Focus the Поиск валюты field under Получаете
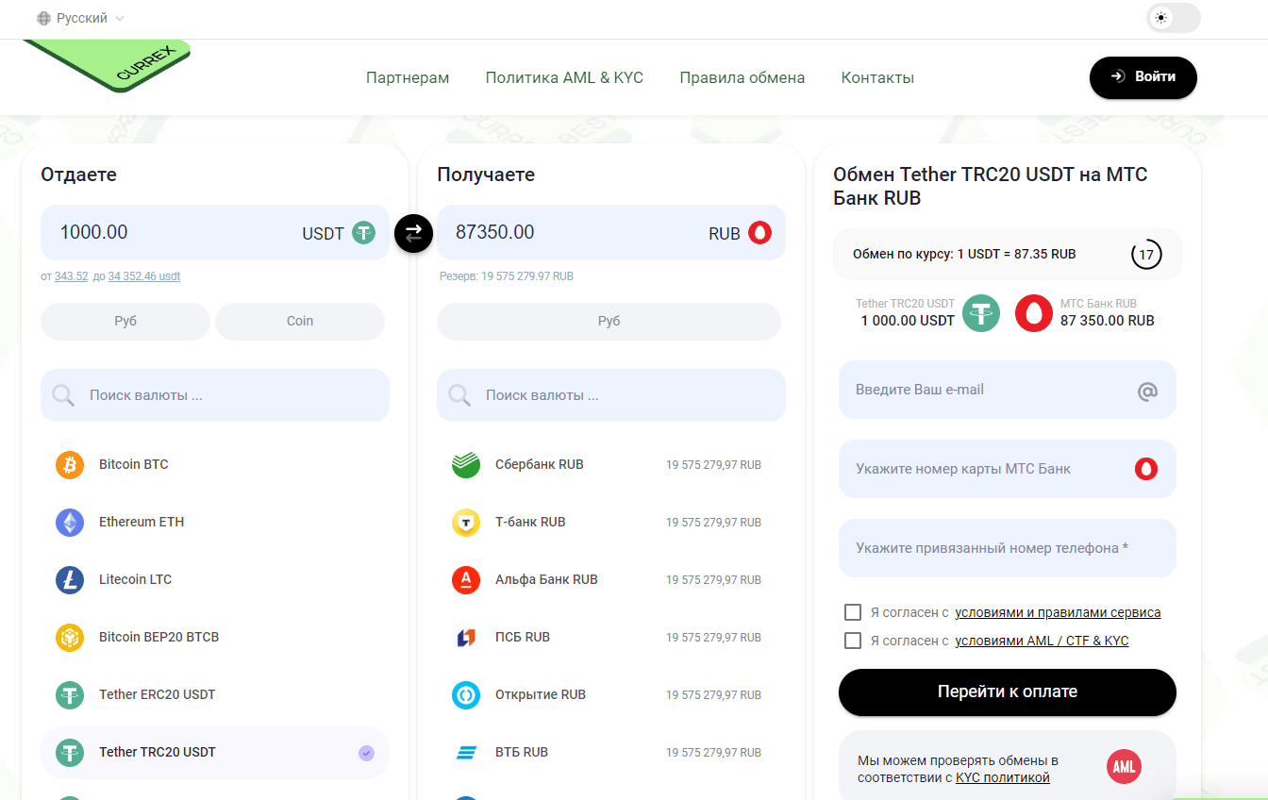Screen dimensions: 1268x800 coord(611,395)
